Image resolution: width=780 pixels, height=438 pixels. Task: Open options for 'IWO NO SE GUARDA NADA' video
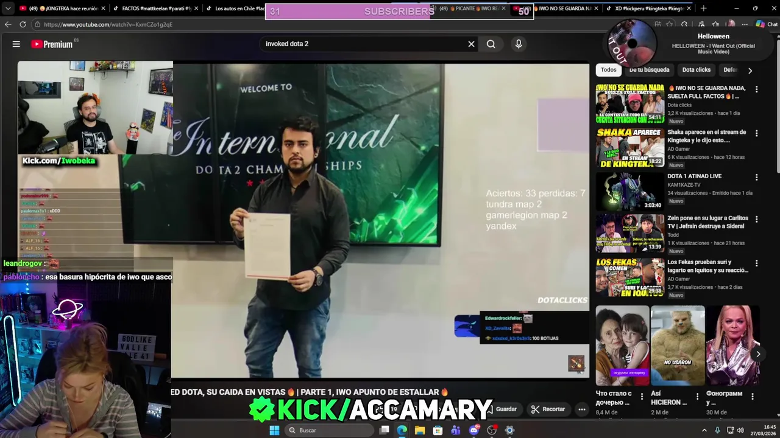click(756, 89)
